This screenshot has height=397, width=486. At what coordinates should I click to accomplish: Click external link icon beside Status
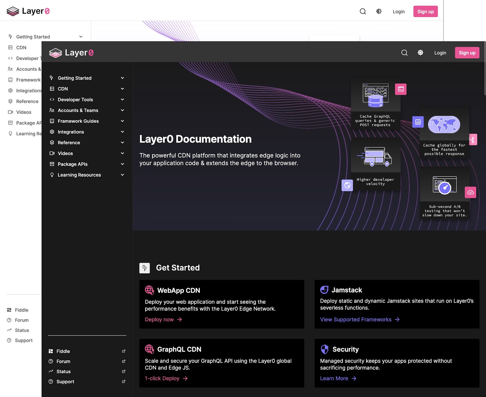coord(124,371)
